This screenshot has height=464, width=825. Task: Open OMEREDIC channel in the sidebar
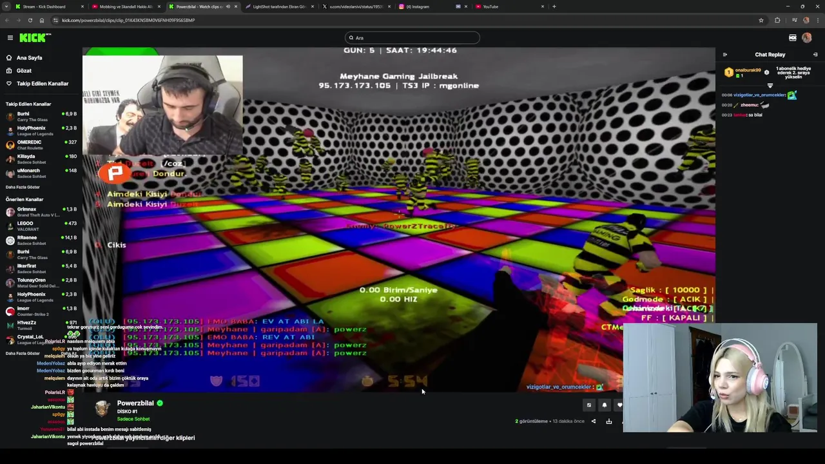tap(41, 144)
